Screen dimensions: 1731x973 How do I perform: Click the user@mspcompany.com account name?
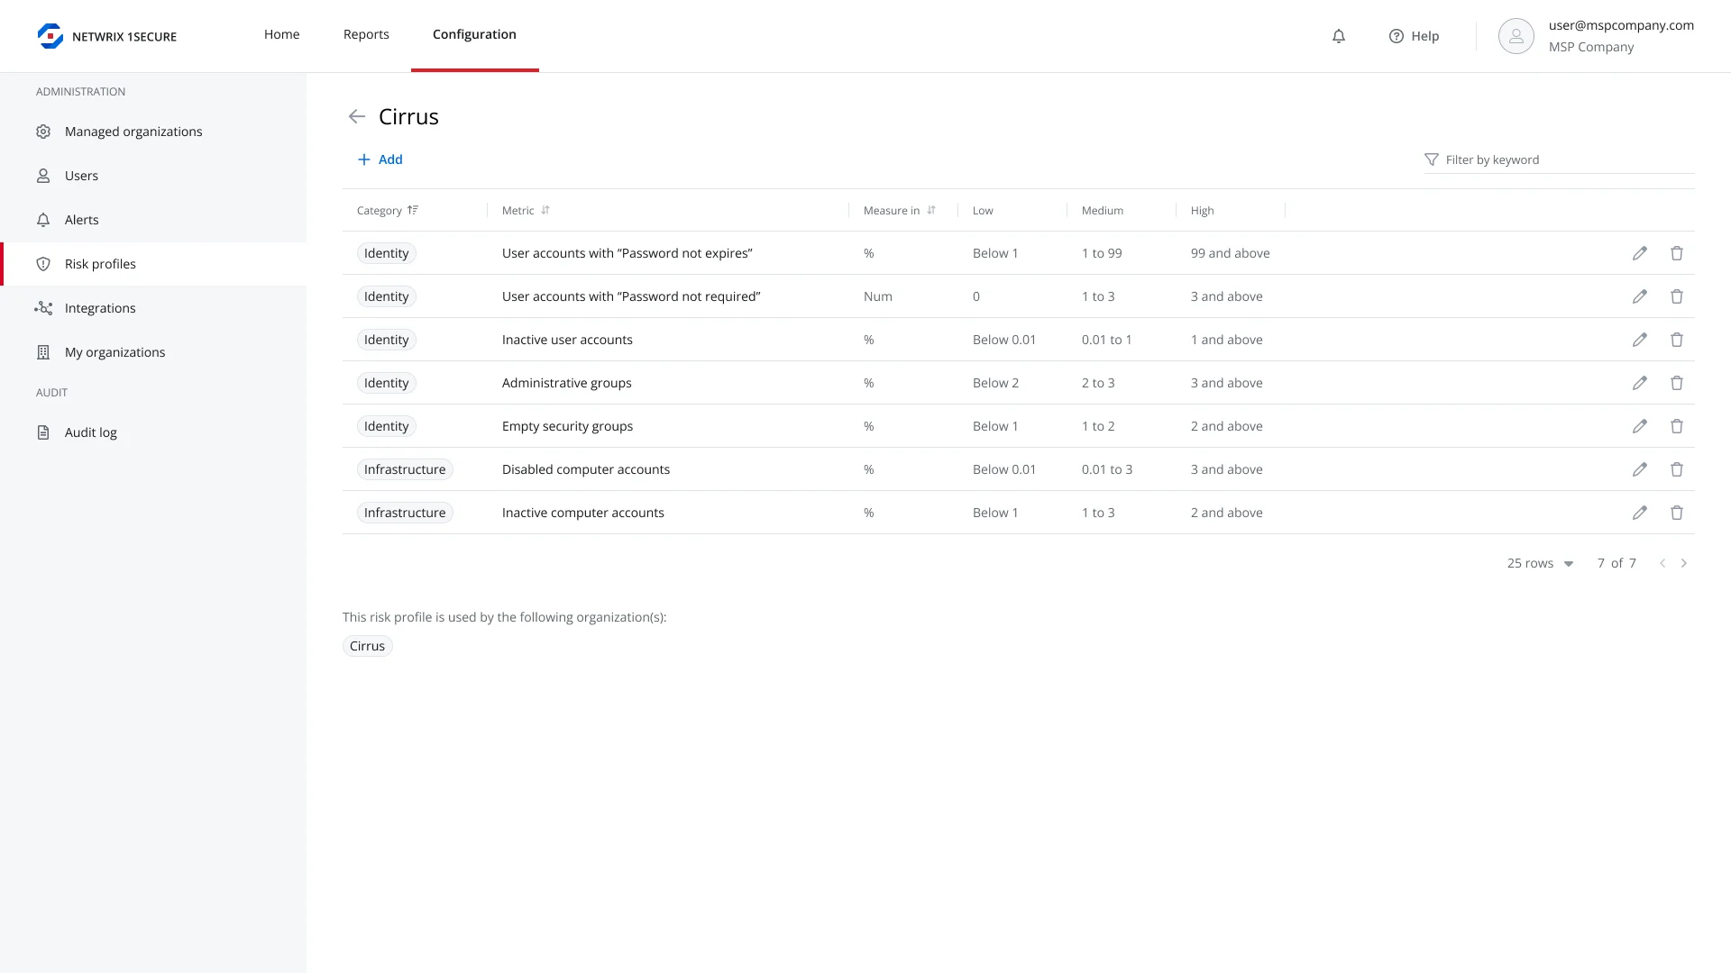[1621, 25]
